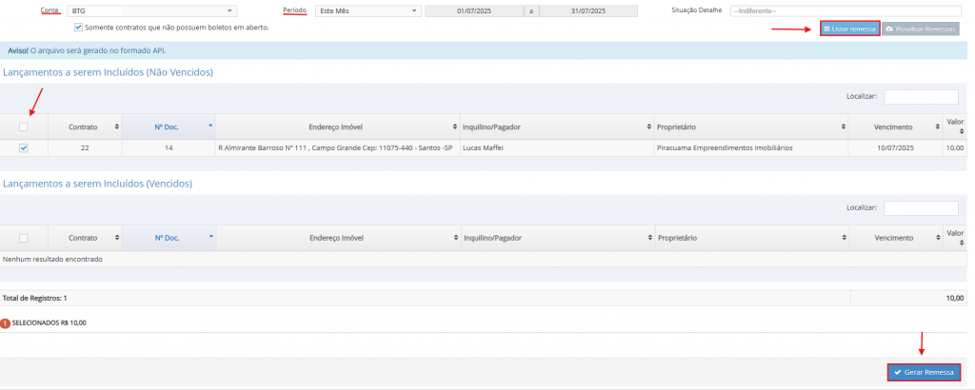The width and height of the screenshot is (975, 390).
Task: Sort Vencidos table by Endereço Imóvel
Action: click(338, 238)
